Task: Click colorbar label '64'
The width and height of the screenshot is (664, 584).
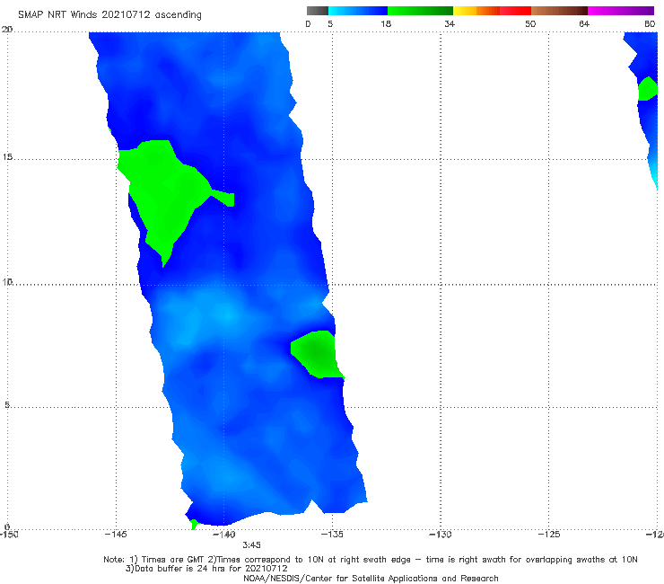Action: [584, 24]
